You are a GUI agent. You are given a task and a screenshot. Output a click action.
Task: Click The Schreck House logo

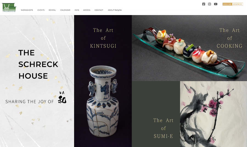click(x=9, y=7)
